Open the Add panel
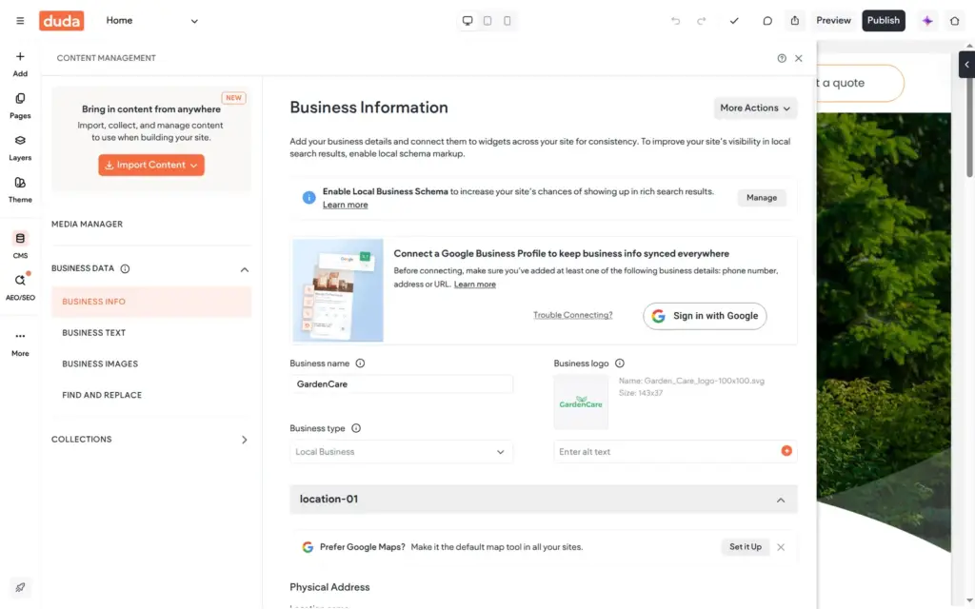The image size is (975, 609). click(20, 64)
